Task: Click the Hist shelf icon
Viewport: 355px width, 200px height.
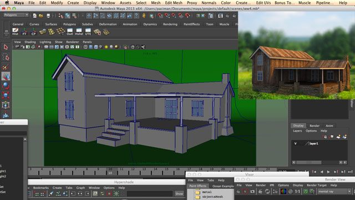Action: [x=15, y=31]
